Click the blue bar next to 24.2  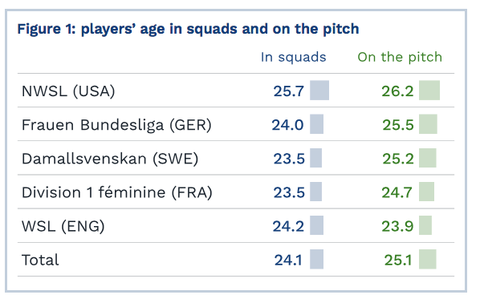point(316,225)
